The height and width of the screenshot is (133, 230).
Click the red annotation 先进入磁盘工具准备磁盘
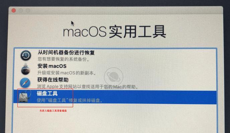(53, 111)
